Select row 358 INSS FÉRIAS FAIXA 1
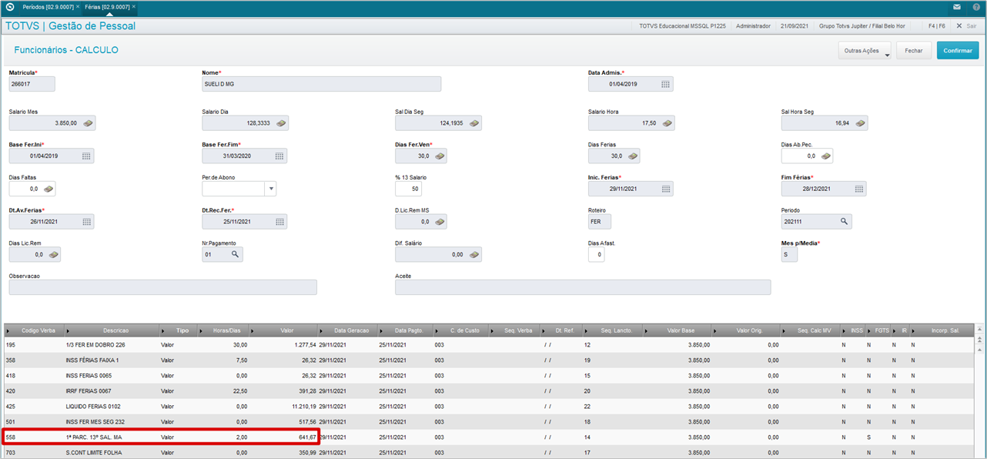This screenshot has width=987, height=459. (489, 360)
